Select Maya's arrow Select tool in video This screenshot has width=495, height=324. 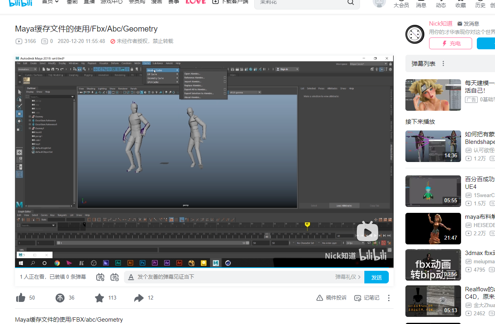[x=19, y=92]
